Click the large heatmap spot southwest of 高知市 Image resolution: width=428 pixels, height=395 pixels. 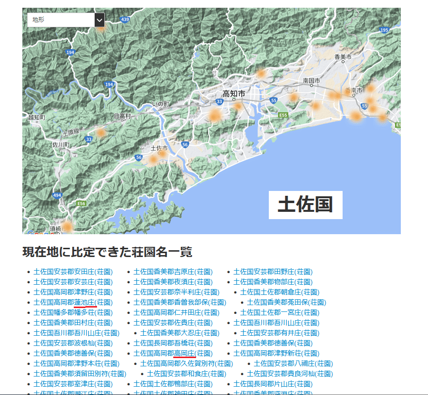point(215,116)
